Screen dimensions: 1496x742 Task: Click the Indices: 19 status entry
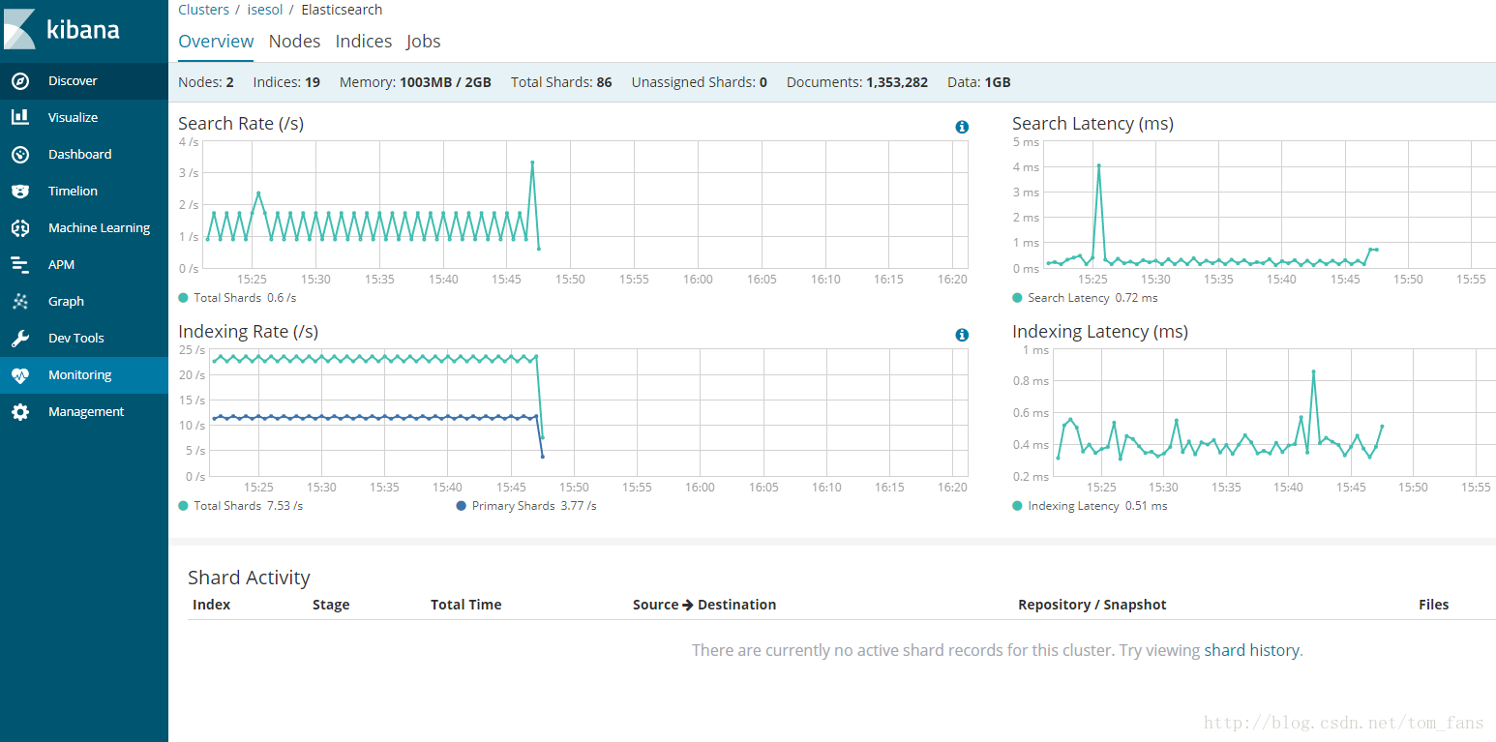tap(286, 82)
